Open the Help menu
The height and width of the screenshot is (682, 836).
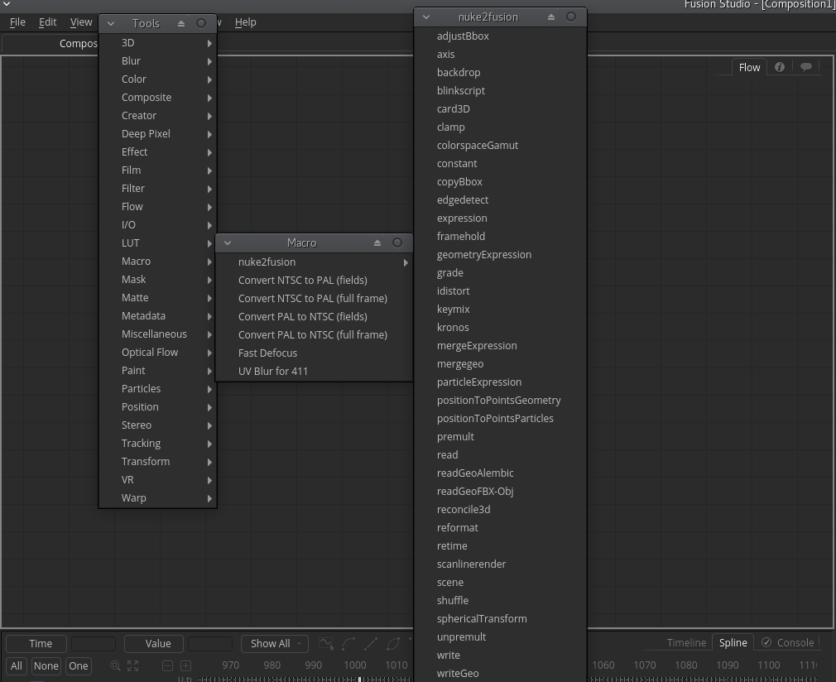245,22
